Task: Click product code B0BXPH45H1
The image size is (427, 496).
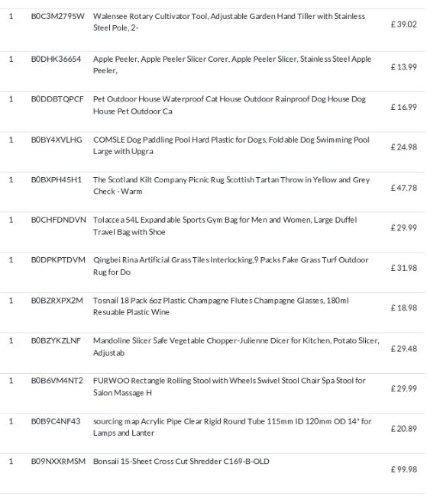Action: (57, 180)
